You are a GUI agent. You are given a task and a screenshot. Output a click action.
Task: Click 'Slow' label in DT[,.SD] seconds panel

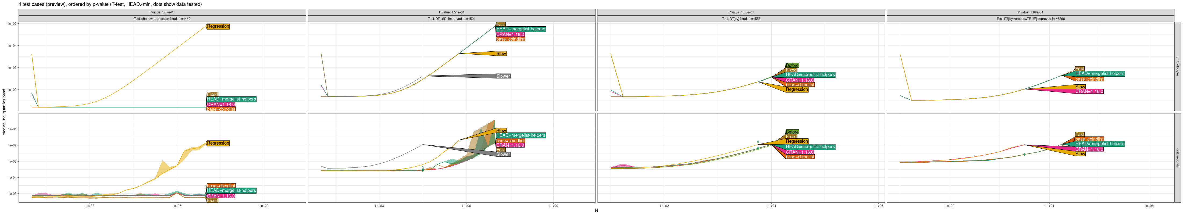point(501,130)
